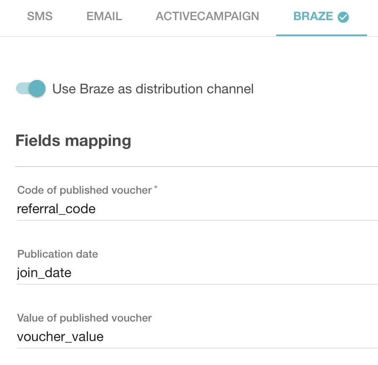Click the underline below the join_date field
The image size is (378, 365).
(196, 284)
